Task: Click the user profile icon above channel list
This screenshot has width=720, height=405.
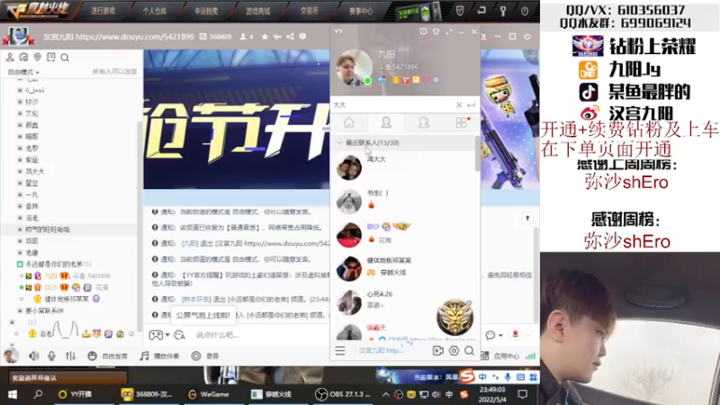Action: click(10, 57)
